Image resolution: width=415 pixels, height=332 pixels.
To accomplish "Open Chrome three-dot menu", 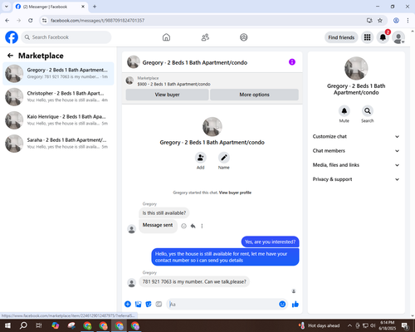I will pos(408,21).
